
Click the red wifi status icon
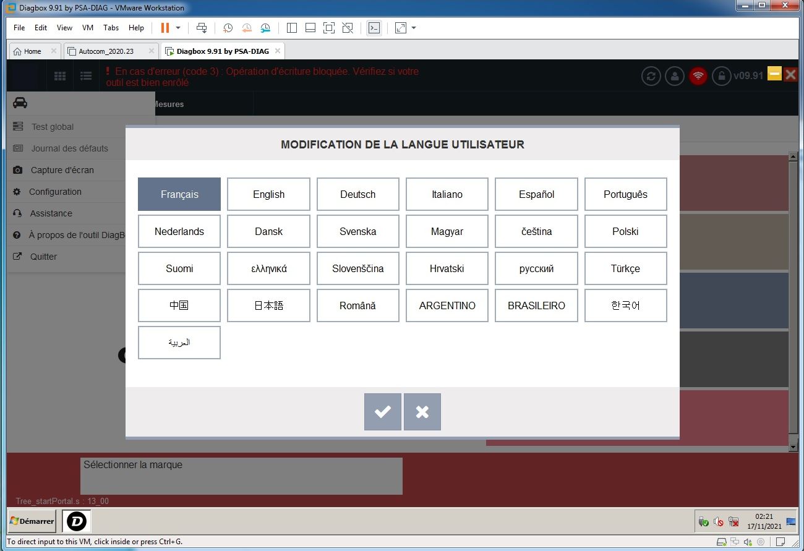coord(698,76)
